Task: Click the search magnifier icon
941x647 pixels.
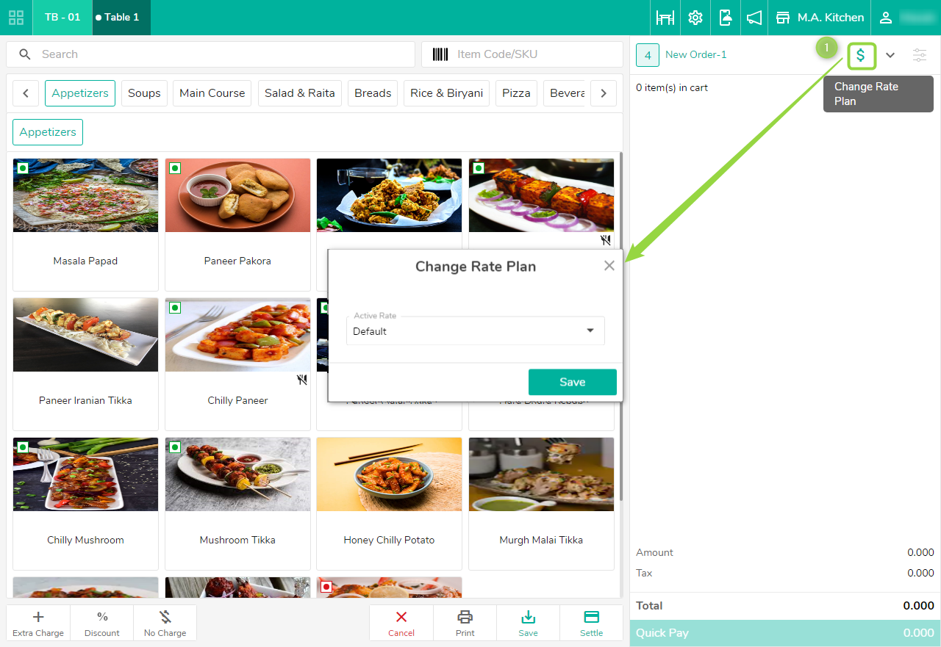Action: point(25,54)
